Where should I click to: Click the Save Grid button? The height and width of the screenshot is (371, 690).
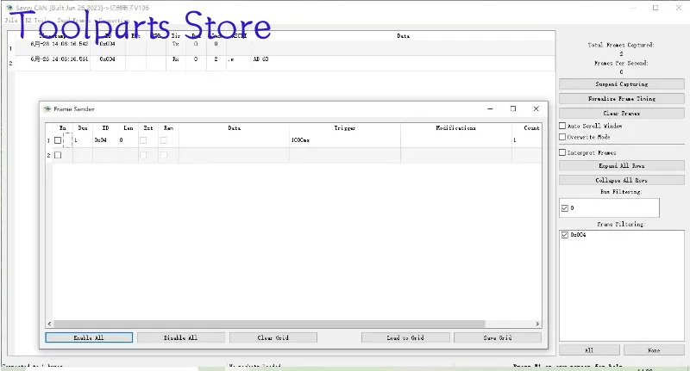click(x=498, y=337)
